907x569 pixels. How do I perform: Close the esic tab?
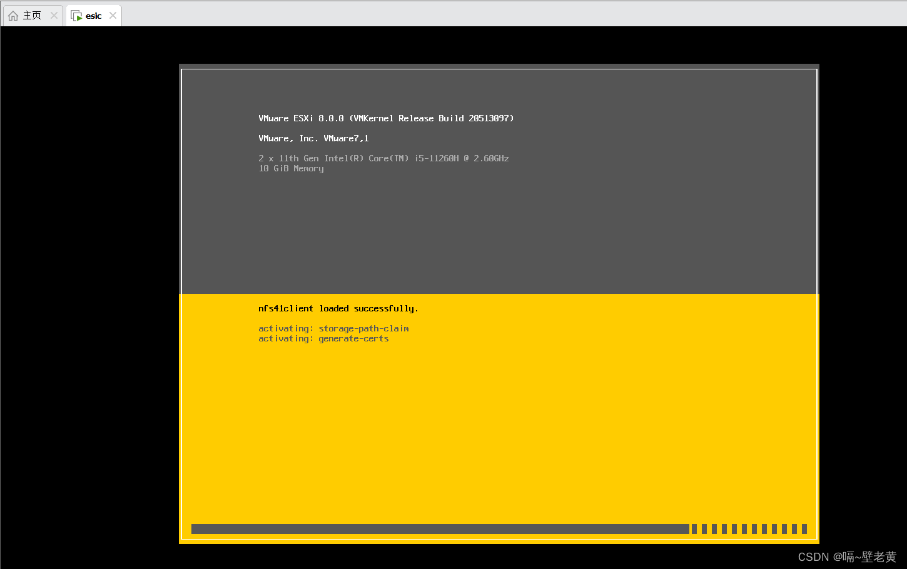113,16
